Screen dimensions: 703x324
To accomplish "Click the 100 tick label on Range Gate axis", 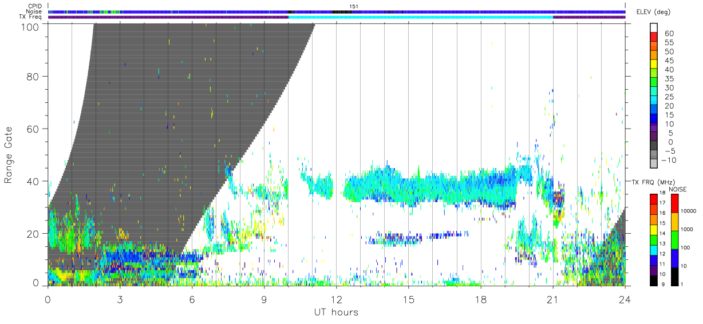I will tap(31, 27).
